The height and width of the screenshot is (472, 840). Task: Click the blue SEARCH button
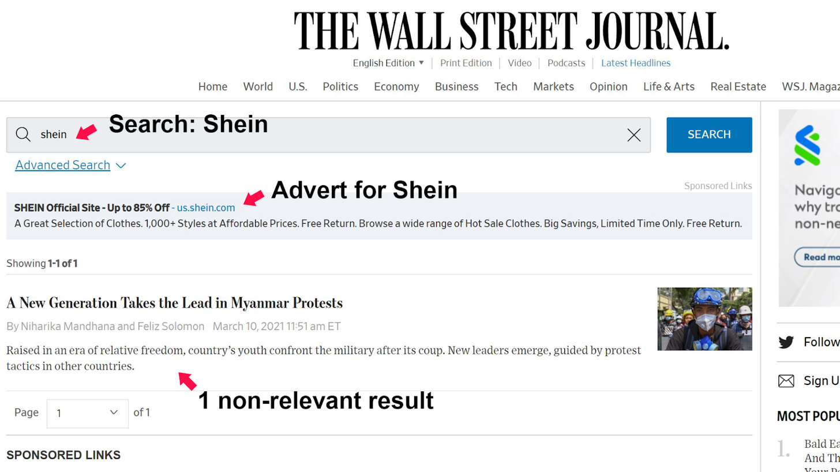(709, 135)
